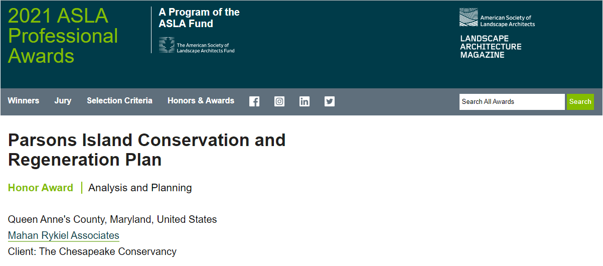Click American Society of Landscape Architects logo
Image resolution: width=603 pixels, height=266 pixels.
pyautogui.click(x=497, y=18)
